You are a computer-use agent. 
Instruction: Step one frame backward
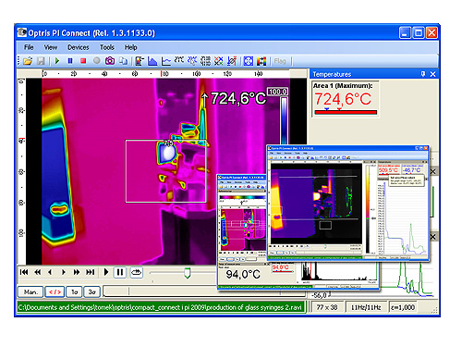[50, 272]
